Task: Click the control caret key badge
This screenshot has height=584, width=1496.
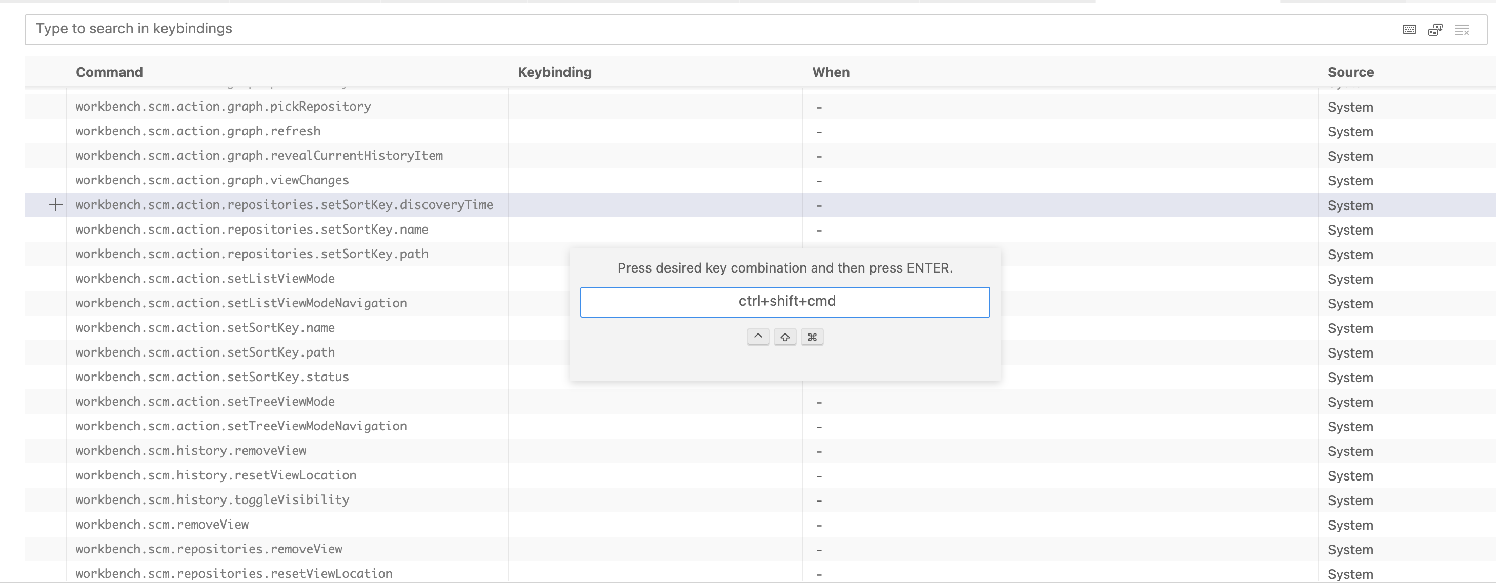Action: click(x=758, y=337)
